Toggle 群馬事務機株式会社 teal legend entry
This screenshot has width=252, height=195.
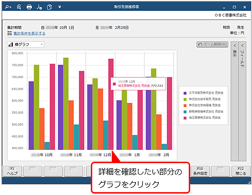204,112
